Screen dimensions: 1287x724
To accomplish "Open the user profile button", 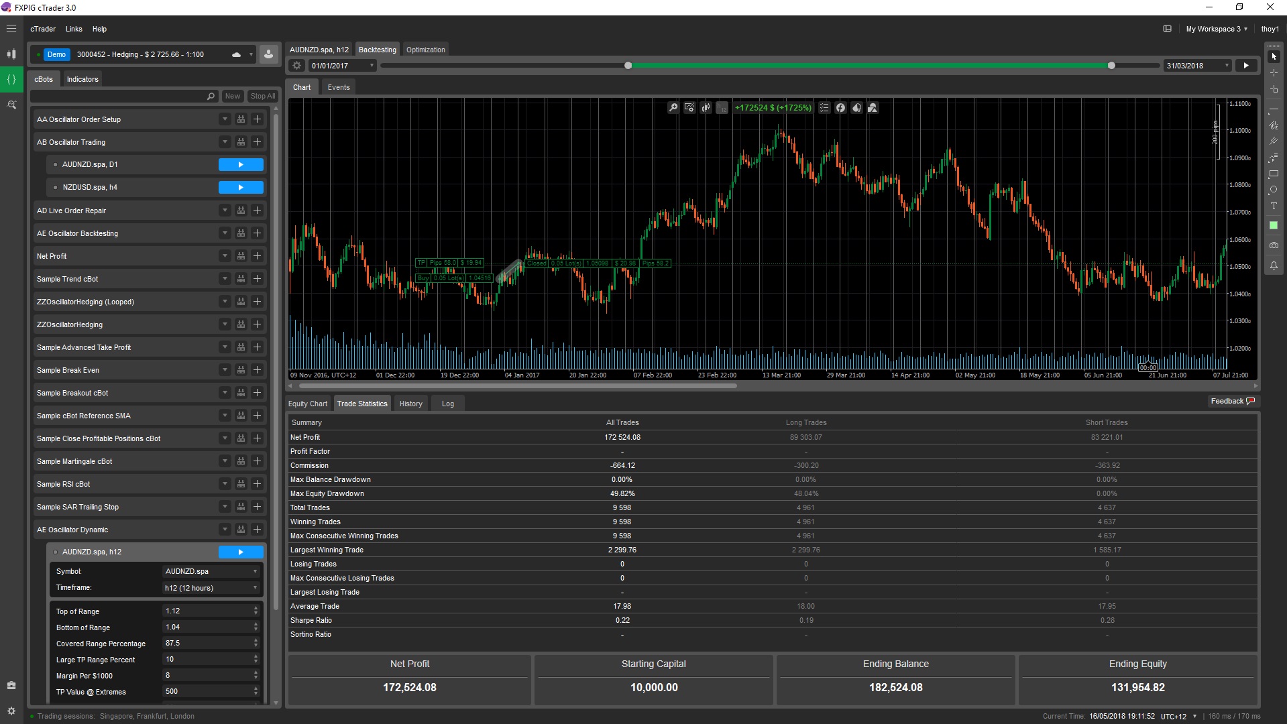I will pos(268,54).
